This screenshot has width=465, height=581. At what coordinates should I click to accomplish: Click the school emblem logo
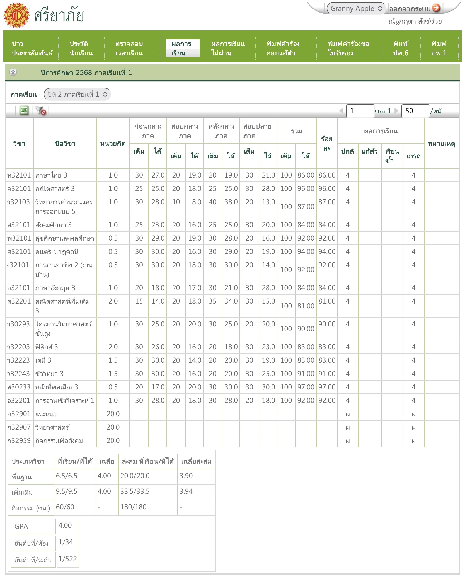pos(16,15)
